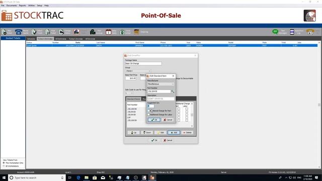Open File Explorer from the taskbar
The width and height of the screenshot is (322, 181).
click(87, 177)
